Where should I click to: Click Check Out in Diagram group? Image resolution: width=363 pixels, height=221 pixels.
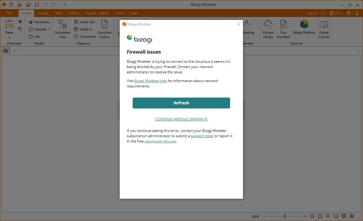point(84,22)
